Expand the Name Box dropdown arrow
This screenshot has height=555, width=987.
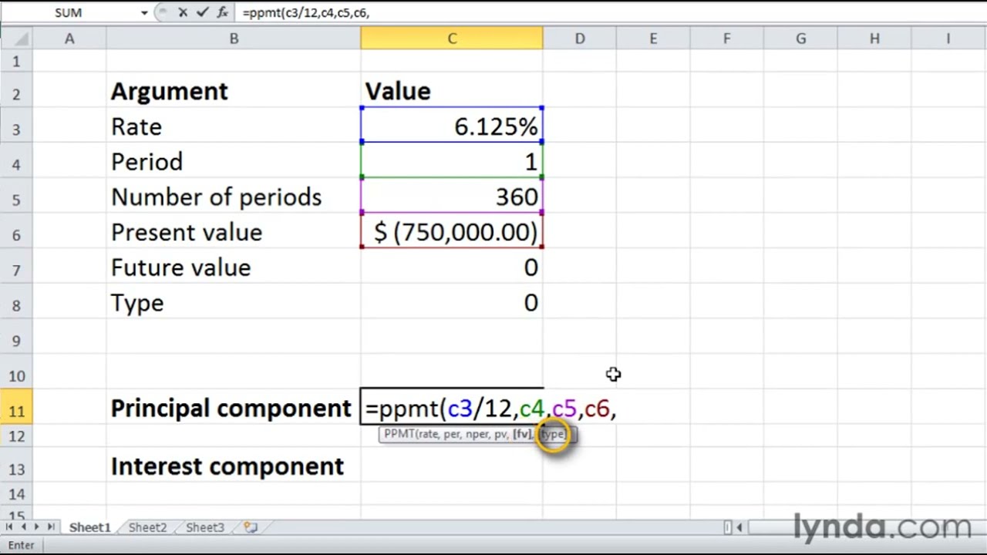[x=144, y=13]
